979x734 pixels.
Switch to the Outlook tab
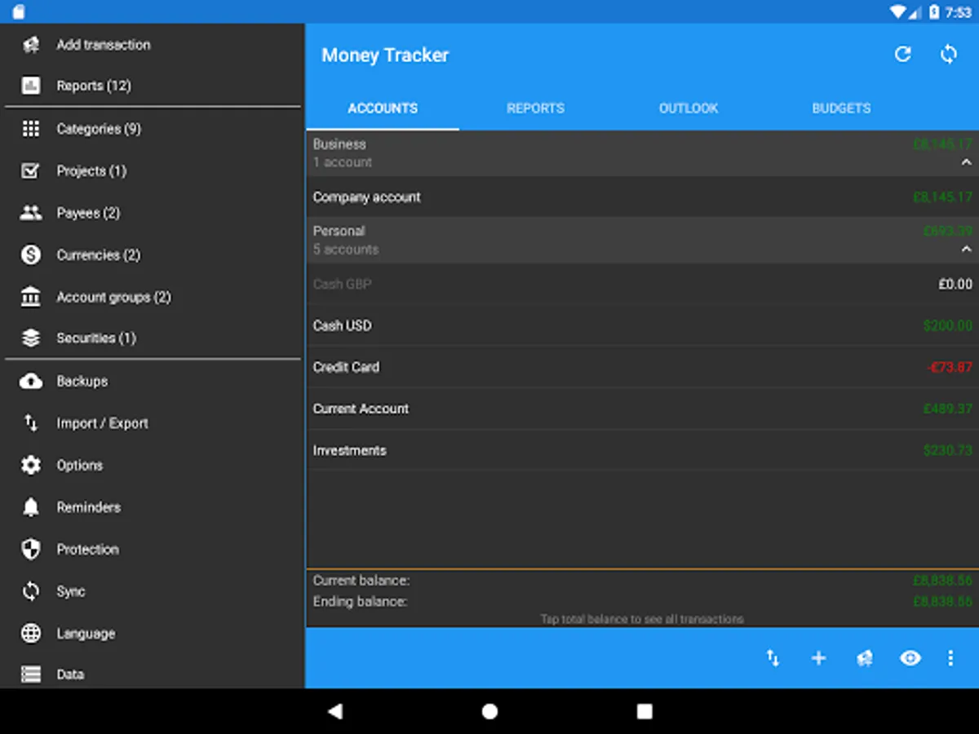[689, 108]
